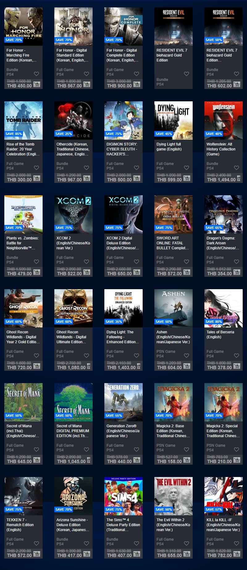The height and width of the screenshot is (570, 247).
Task: Open the Ashen game title link
Action: 173,337
